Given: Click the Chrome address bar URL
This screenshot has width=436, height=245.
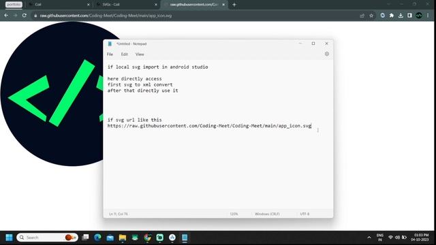Looking at the screenshot, I should 106,16.
